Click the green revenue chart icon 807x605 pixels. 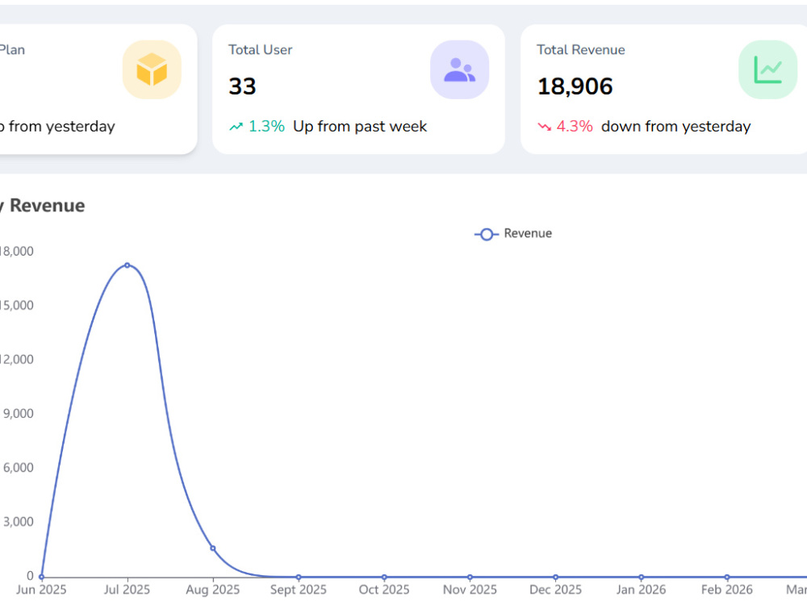768,69
